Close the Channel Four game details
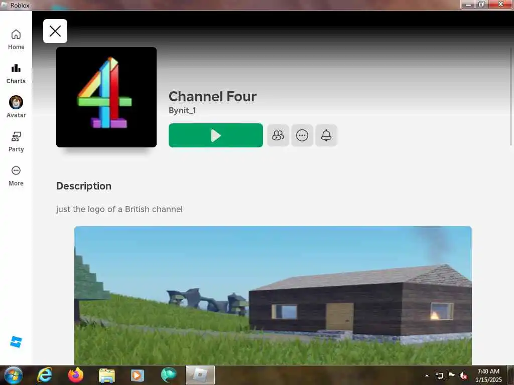514x385 pixels. [55, 31]
